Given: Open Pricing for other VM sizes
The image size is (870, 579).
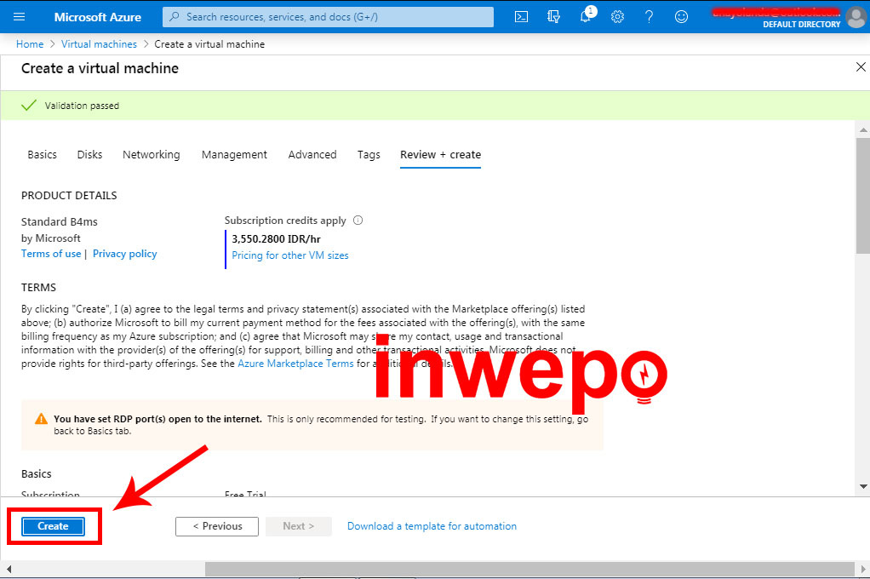Looking at the screenshot, I should pyautogui.click(x=290, y=255).
